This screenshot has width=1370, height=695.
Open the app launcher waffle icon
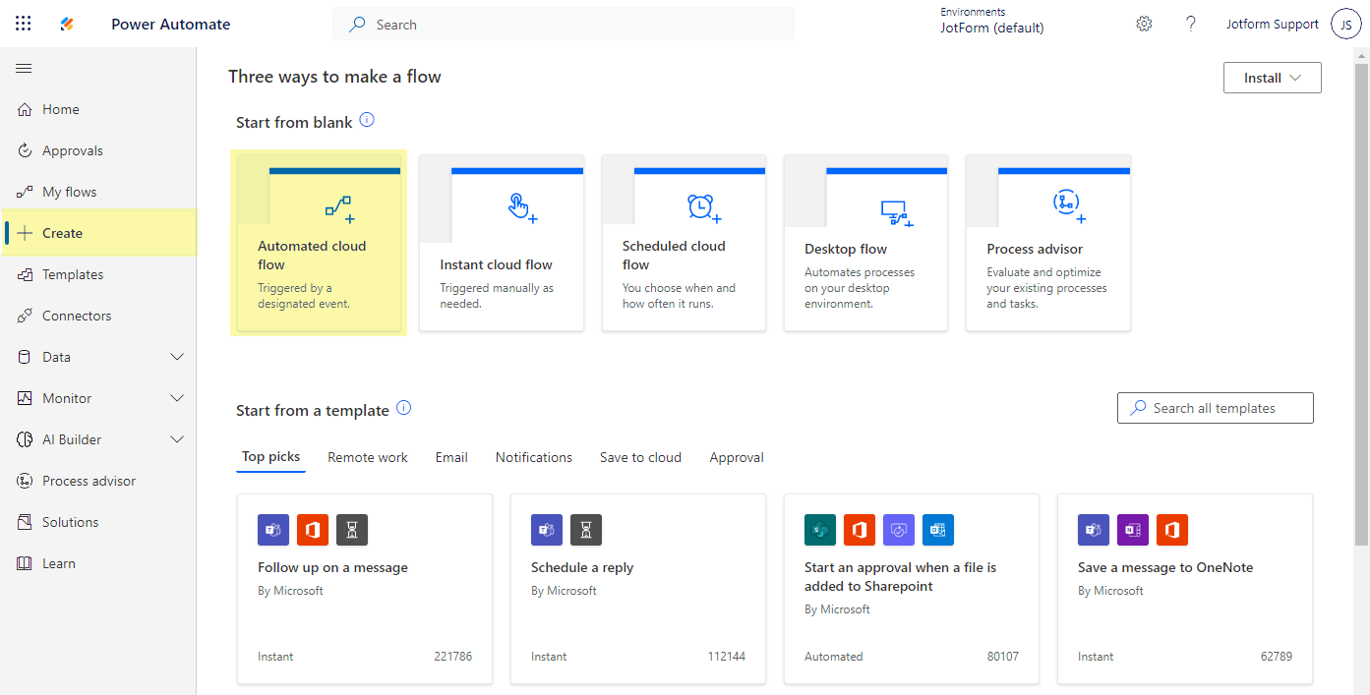pyautogui.click(x=24, y=24)
